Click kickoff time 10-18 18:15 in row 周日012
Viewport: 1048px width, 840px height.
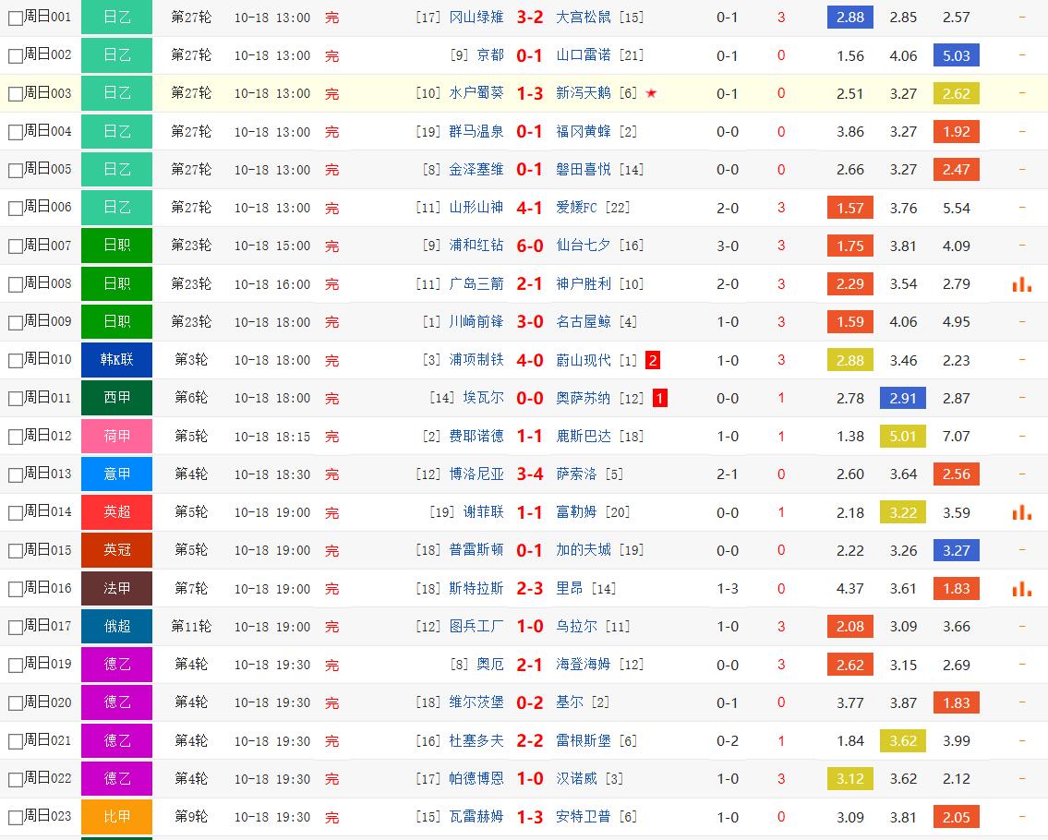[272, 437]
